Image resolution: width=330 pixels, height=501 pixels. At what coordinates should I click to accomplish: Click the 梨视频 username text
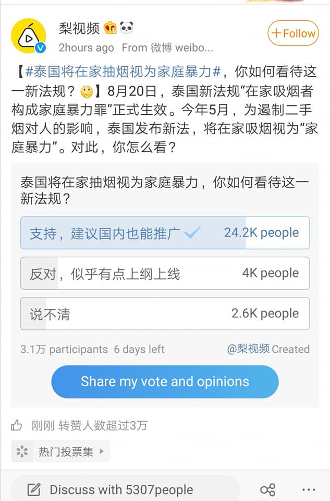[x=79, y=28]
